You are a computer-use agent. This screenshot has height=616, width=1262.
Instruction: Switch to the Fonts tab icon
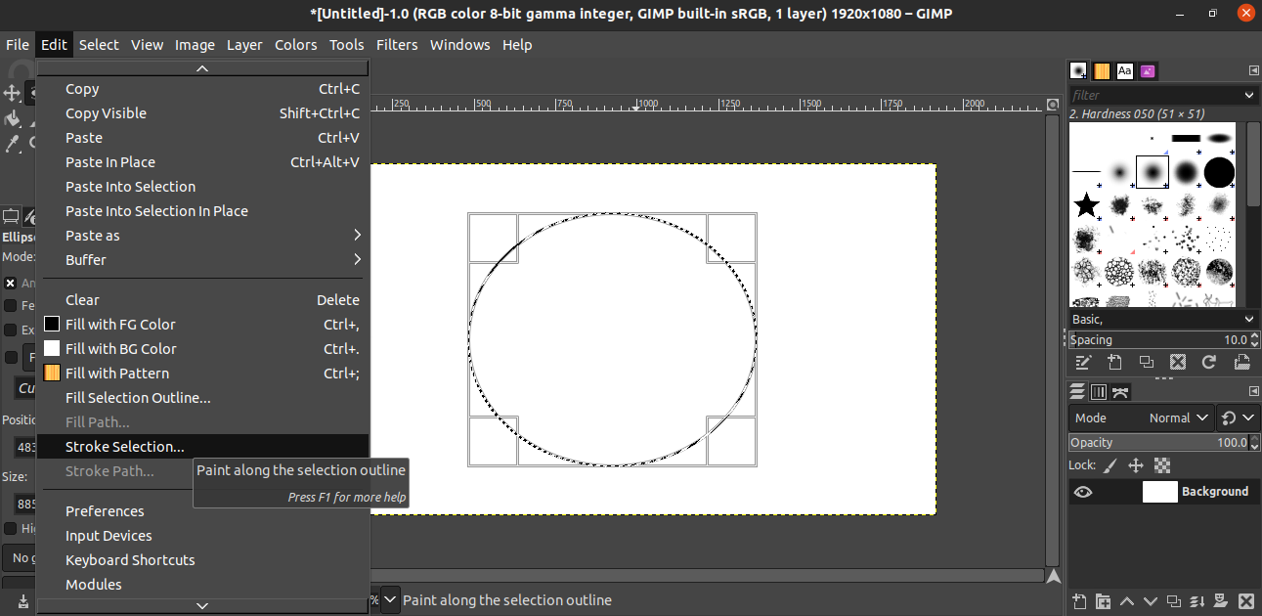1125,70
